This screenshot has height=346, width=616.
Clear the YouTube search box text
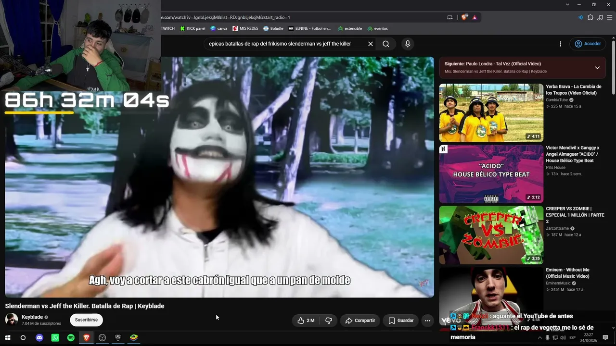(371, 44)
